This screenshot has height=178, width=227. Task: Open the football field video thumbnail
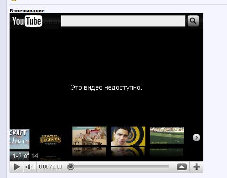(167, 136)
